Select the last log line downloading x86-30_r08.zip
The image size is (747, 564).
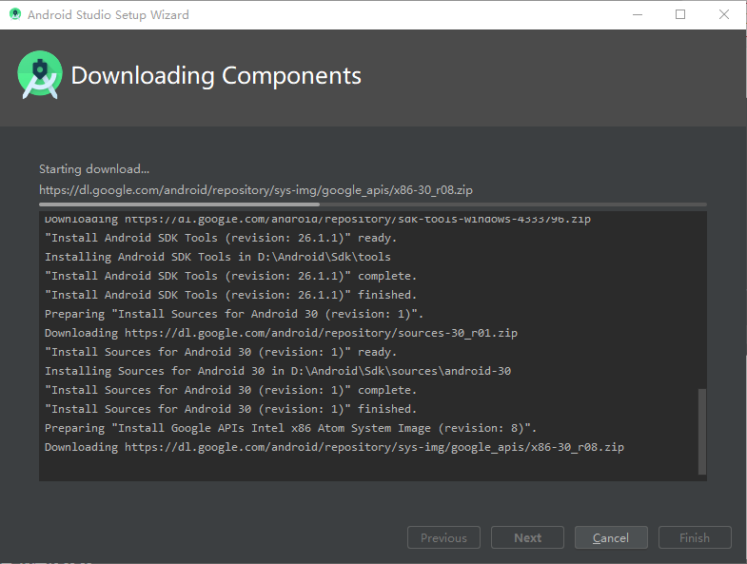click(x=334, y=447)
